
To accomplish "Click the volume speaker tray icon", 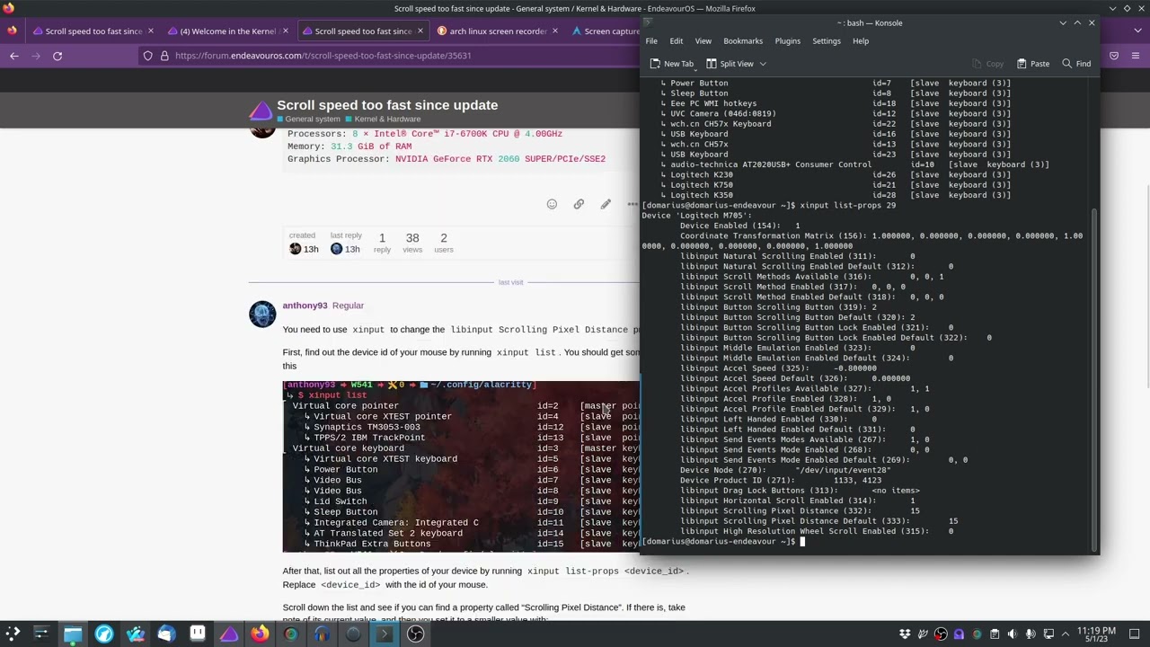I will coord(1013,634).
